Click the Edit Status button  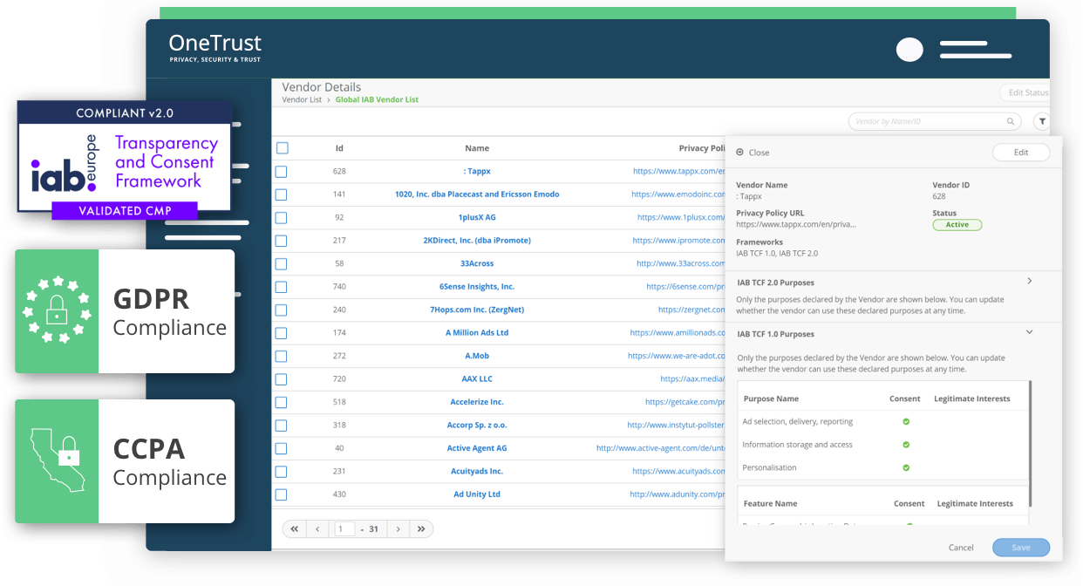click(1026, 92)
